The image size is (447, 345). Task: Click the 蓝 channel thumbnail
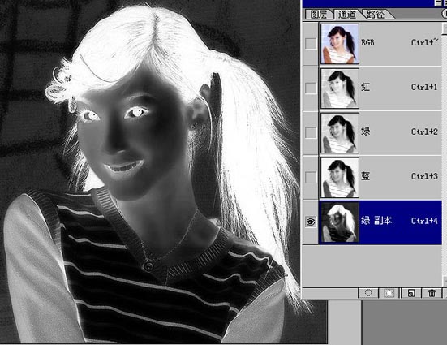tap(340, 178)
